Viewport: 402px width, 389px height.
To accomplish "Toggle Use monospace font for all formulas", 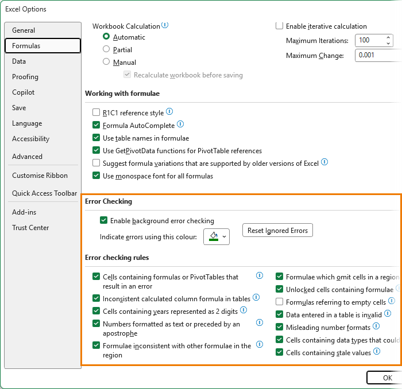I will click(96, 176).
